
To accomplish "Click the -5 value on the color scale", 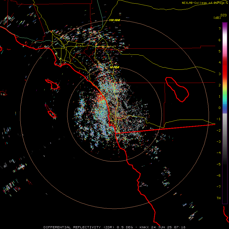I will [x=219, y=164].
